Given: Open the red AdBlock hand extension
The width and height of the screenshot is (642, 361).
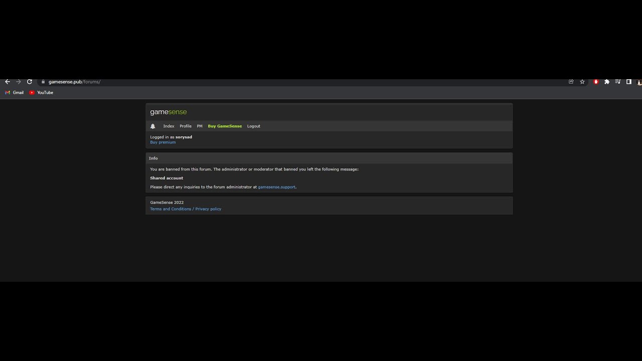Looking at the screenshot, I should (596, 82).
